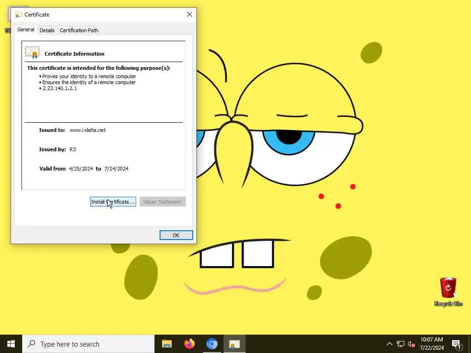
Task: Open the clock showing 10:07 AM
Action: pos(431,344)
